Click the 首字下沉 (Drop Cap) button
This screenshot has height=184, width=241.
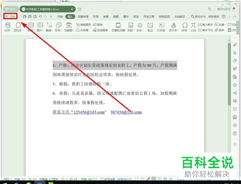pos(205,30)
